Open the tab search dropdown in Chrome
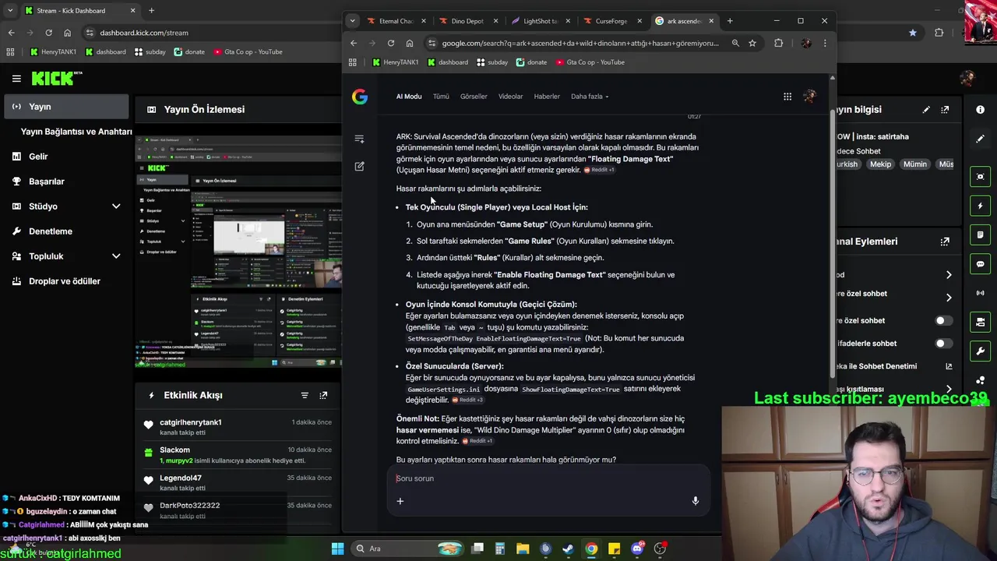Image resolution: width=997 pixels, height=561 pixels. [x=353, y=21]
